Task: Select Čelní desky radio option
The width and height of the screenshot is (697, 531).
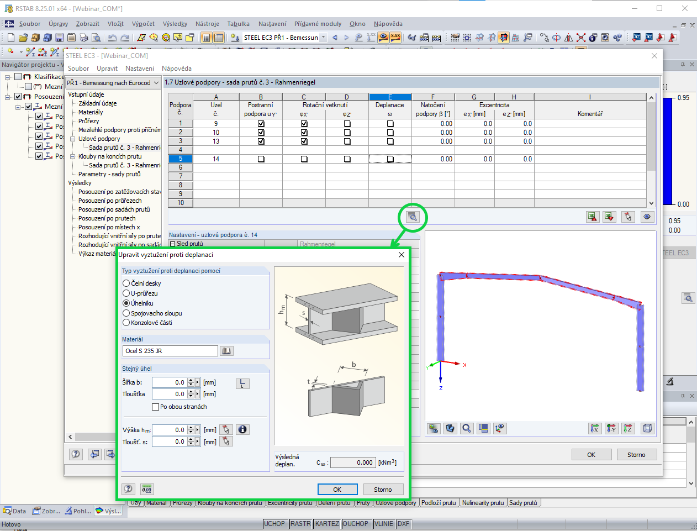Action: tap(126, 283)
